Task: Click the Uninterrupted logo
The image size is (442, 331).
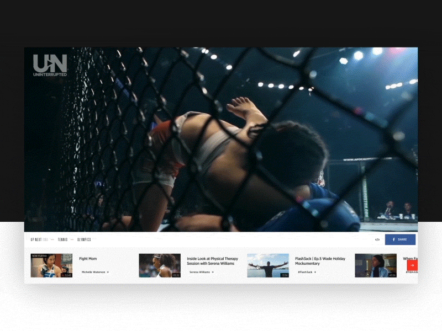Action: tap(50, 65)
